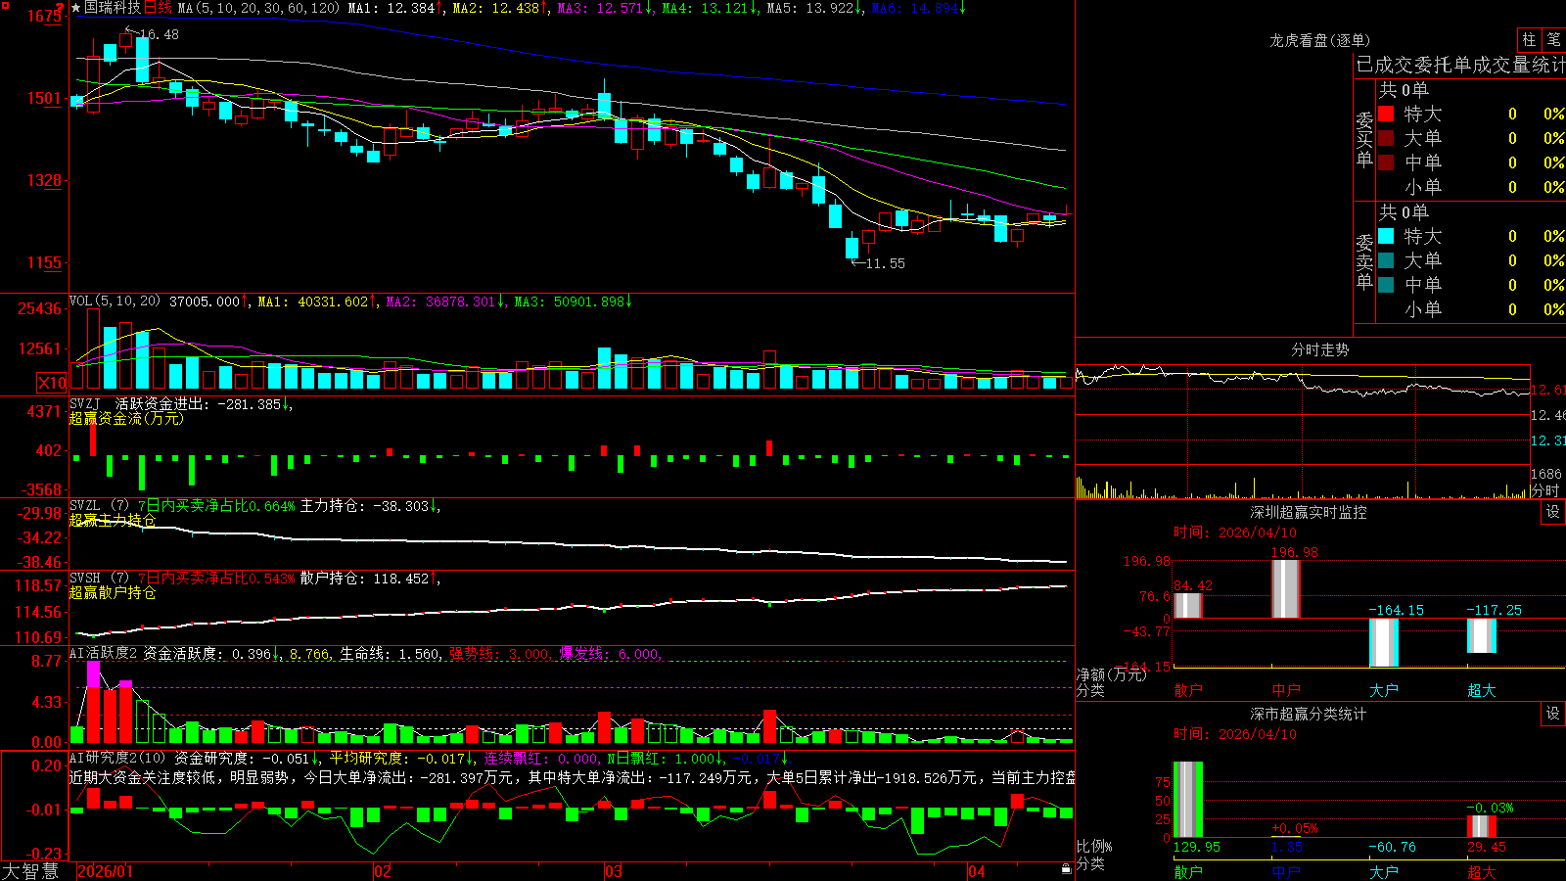Click the cyan 特大 swatch under 委卖单
This screenshot has width=1566, height=881.
coord(1386,236)
